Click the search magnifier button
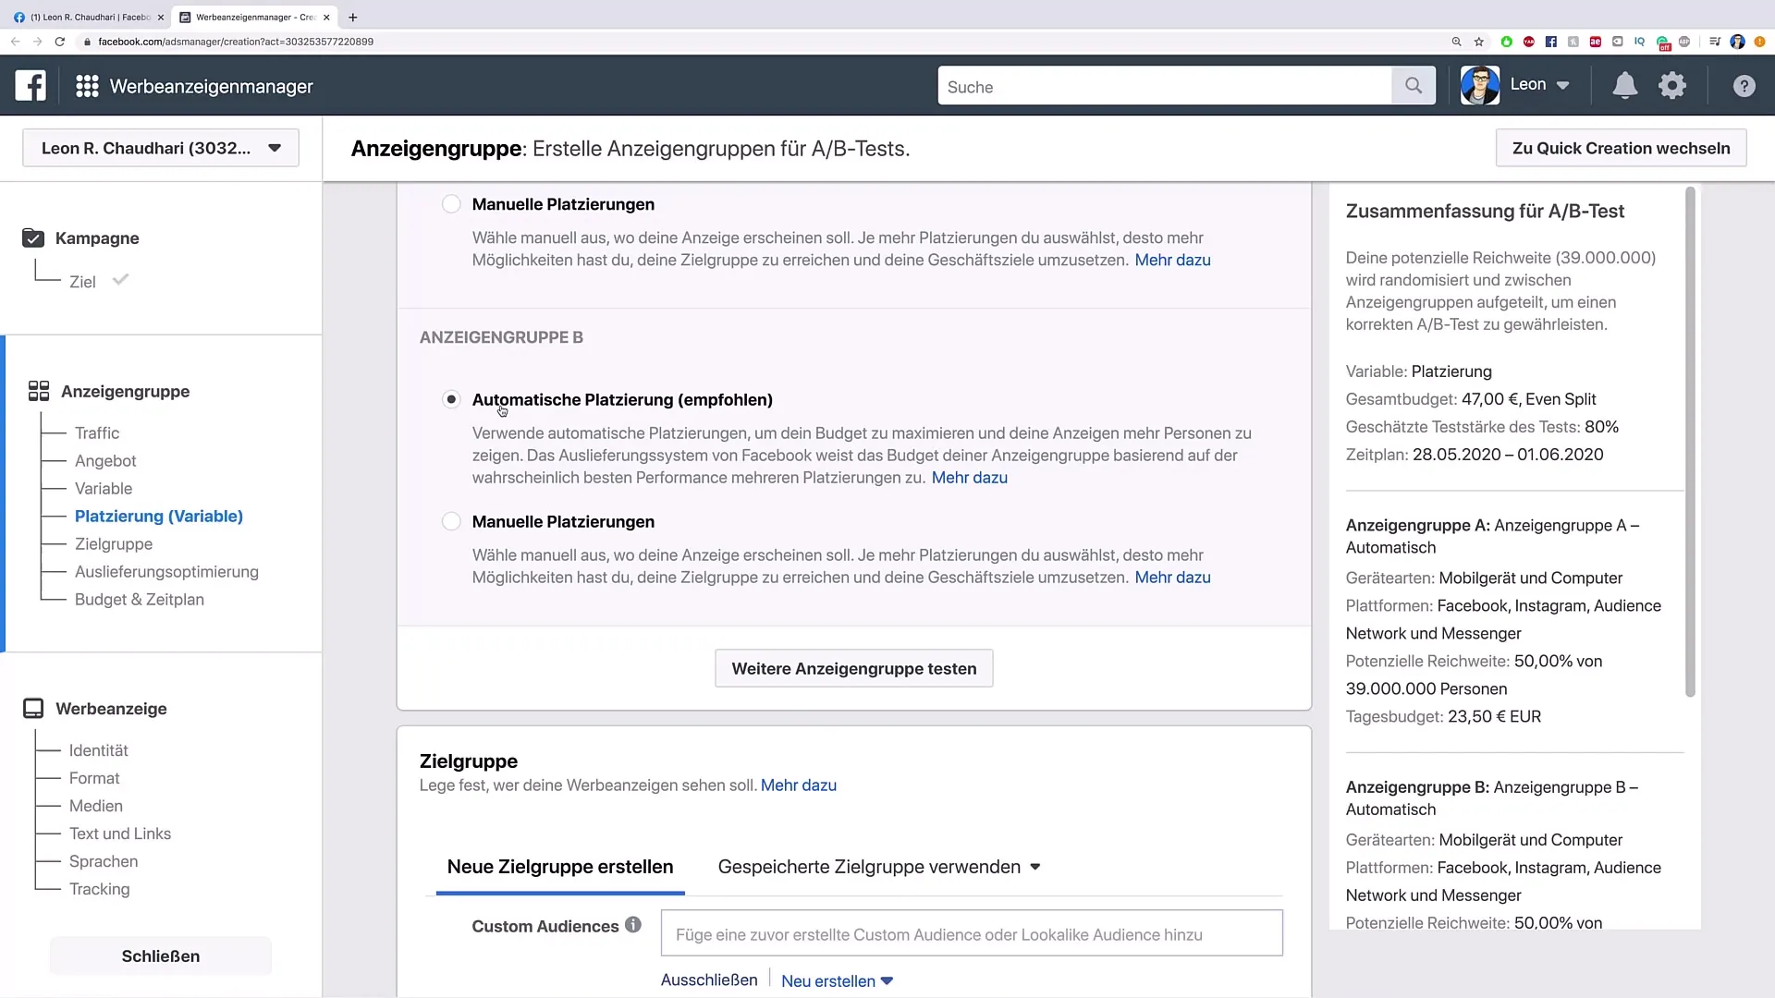The height and width of the screenshot is (998, 1775). tap(1413, 86)
